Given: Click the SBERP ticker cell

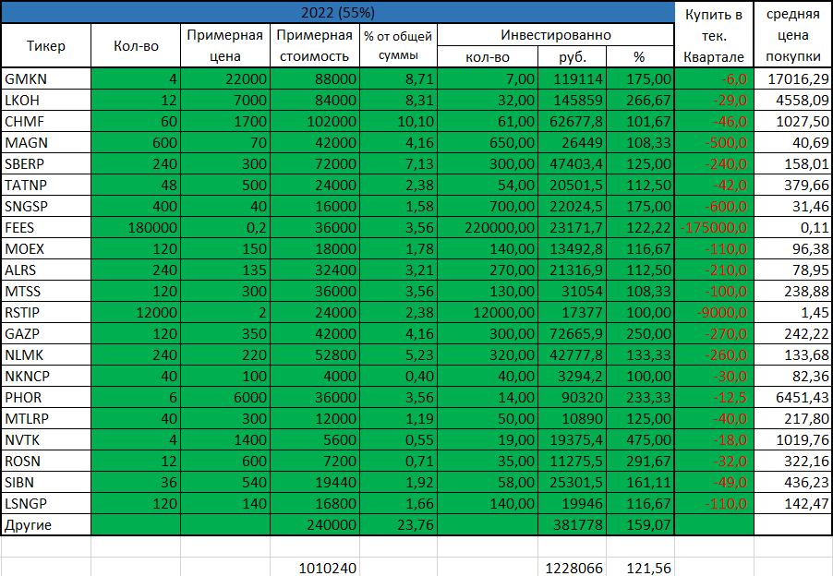Looking at the screenshot, I should pyautogui.click(x=46, y=164).
